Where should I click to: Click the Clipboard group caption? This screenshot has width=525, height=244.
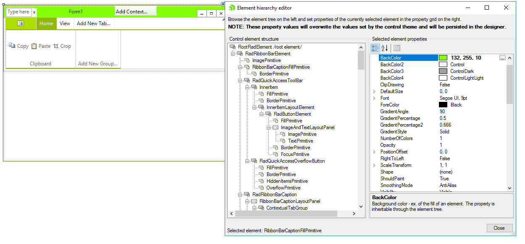(x=40, y=64)
